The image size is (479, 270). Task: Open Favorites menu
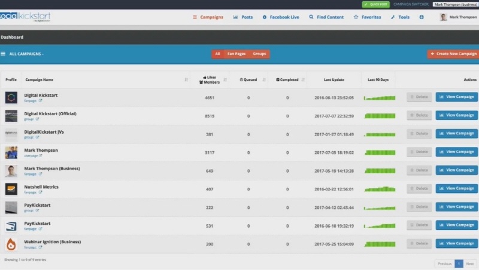pyautogui.click(x=367, y=17)
